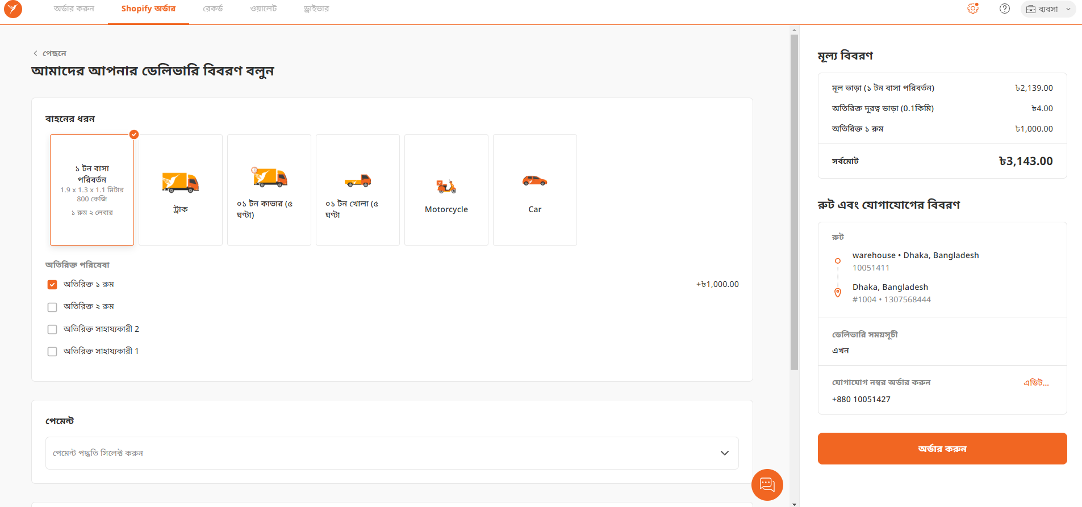Check অতিরিক্ত ২ রুম checkbox
Viewport: 1082px width, 507px height.
click(52, 307)
